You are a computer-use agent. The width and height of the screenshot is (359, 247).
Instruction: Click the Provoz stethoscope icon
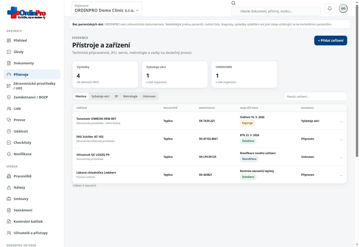(x=9, y=120)
